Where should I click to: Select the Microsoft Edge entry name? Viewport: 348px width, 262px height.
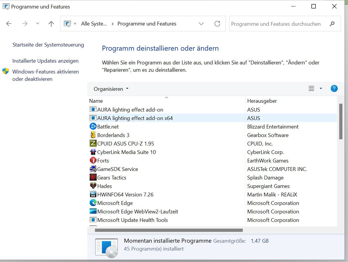click(115, 203)
